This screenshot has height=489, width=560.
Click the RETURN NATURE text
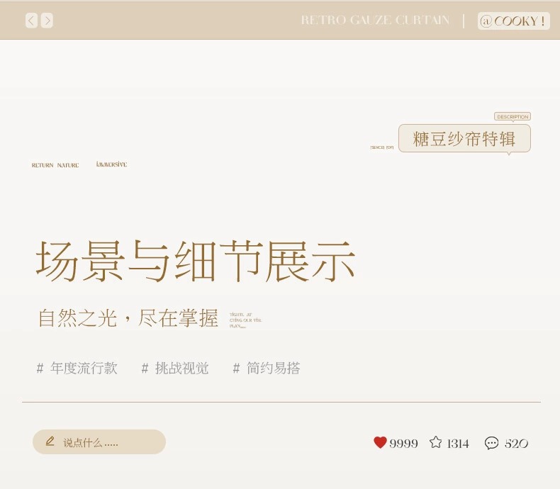point(55,165)
